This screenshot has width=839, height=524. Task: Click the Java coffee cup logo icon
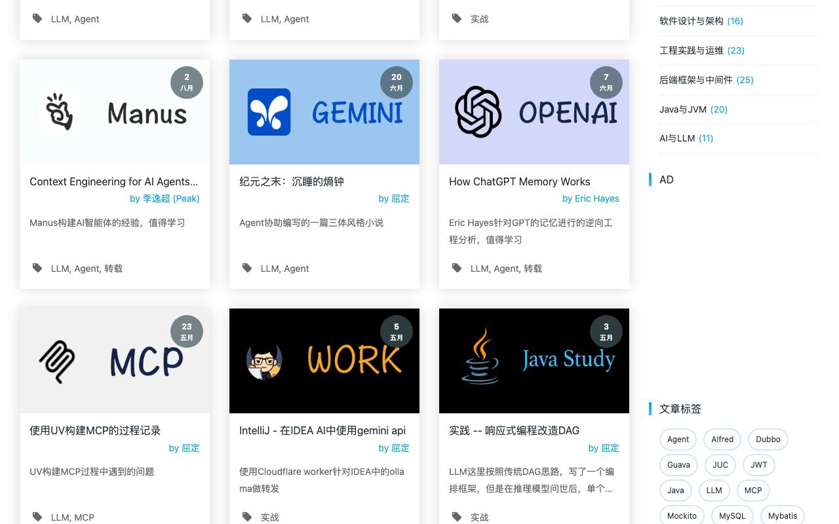pyautogui.click(x=480, y=356)
